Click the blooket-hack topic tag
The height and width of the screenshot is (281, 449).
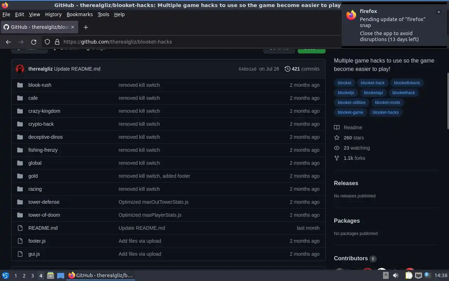point(373,83)
